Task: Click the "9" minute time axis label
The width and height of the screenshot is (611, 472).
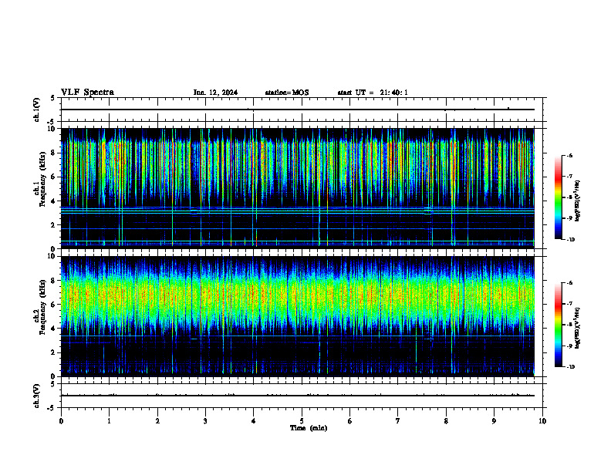Action: pos(494,421)
